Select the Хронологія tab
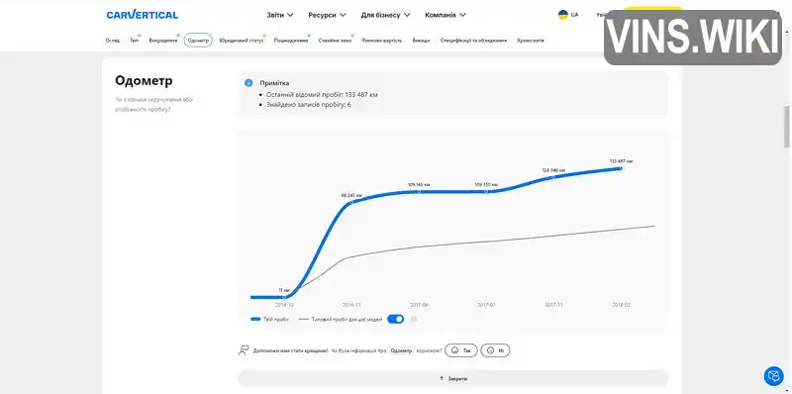Screen dimensions: 792x394 tap(531, 41)
